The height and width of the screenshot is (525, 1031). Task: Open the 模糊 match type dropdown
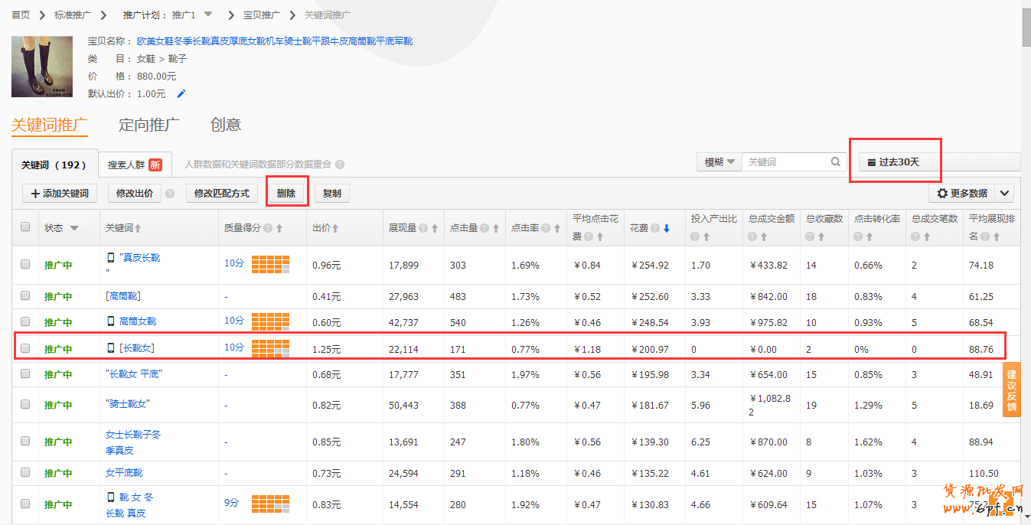(x=719, y=162)
